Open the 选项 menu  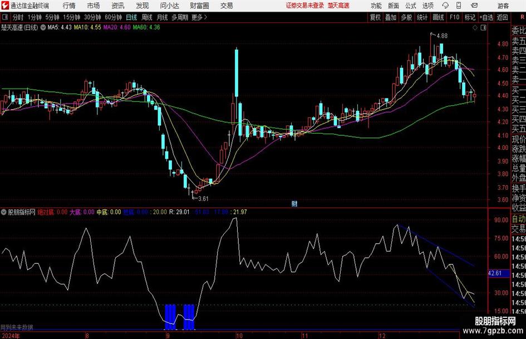pyautogui.click(x=427, y=6)
